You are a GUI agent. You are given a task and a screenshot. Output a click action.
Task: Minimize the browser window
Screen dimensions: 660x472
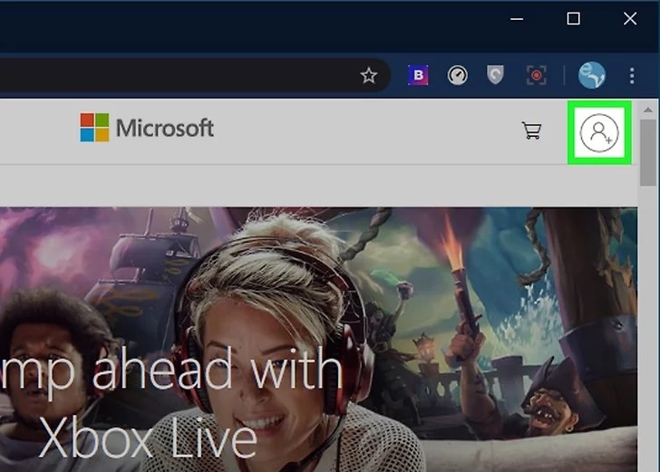pyautogui.click(x=517, y=19)
